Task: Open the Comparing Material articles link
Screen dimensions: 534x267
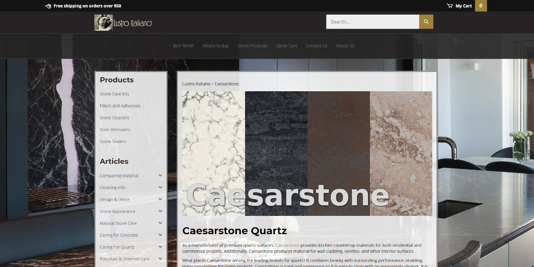Action: coord(119,176)
